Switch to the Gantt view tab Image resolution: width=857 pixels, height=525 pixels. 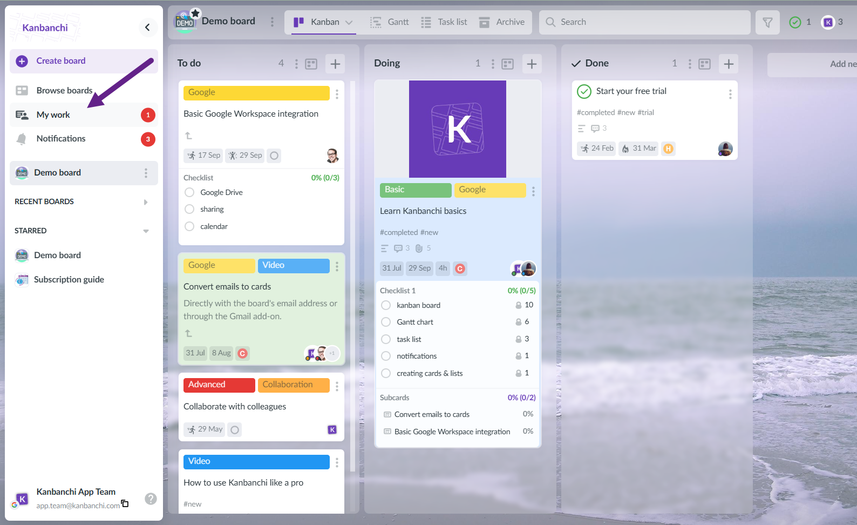(390, 22)
